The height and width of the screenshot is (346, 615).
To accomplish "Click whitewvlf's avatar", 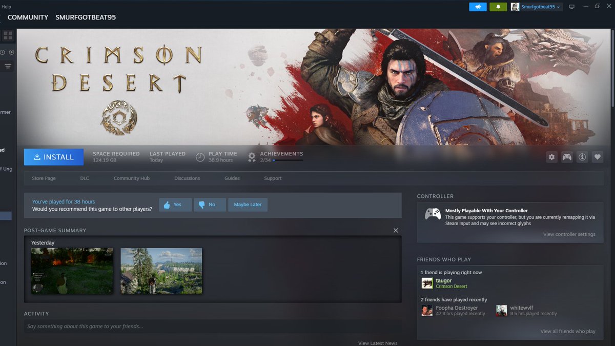I will [502, 310].
